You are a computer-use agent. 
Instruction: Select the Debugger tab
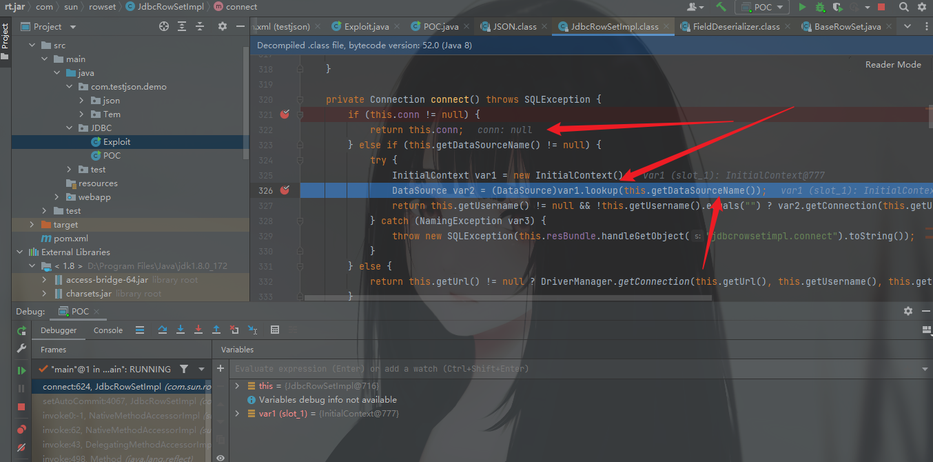click(59, 330)
